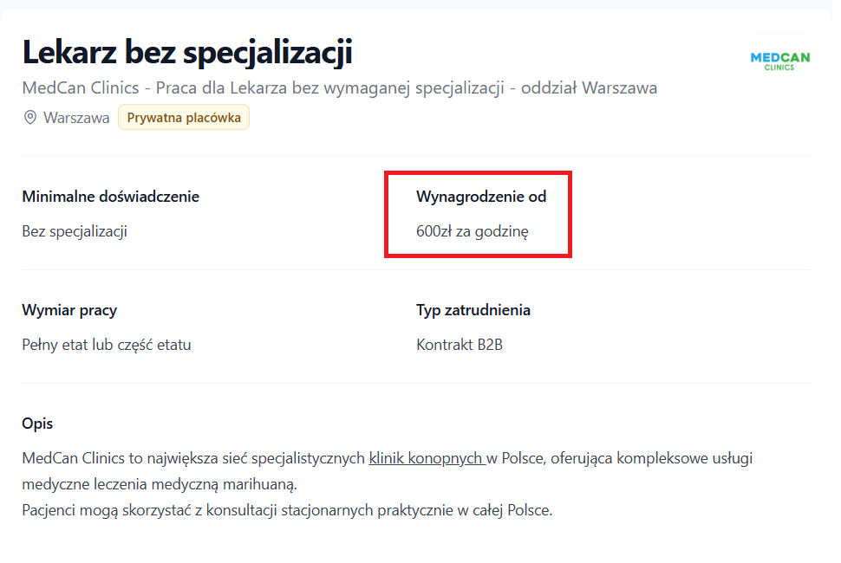The image size is (841, 563).
Task: Click the "Typ zatrudnienia" label
Action: point(473,310)
